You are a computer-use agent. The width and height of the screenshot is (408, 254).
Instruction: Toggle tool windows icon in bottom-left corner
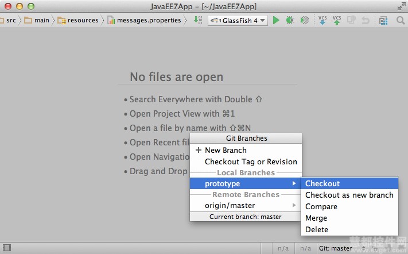pos(7,248)
